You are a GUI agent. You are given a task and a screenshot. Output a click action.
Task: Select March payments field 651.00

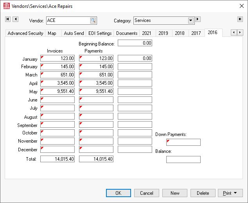(x=96, y=75)
